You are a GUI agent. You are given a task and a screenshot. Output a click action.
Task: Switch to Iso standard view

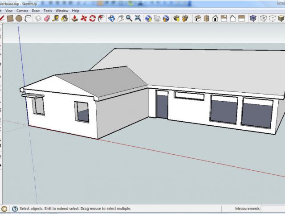[197, 18]
